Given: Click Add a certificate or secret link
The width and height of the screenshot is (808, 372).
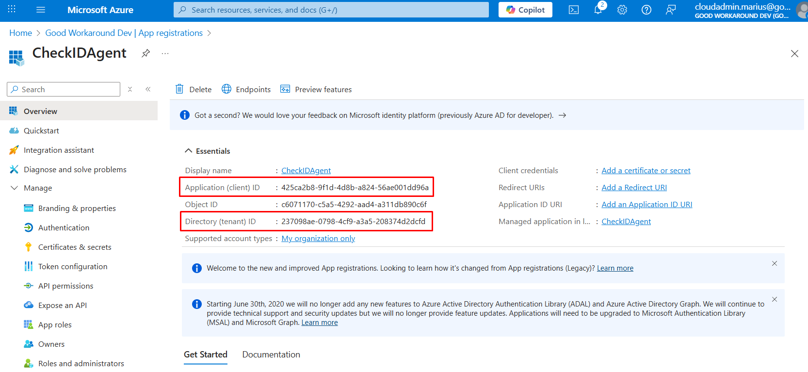Looking at the screenshot, I should [x=646, y=171].
